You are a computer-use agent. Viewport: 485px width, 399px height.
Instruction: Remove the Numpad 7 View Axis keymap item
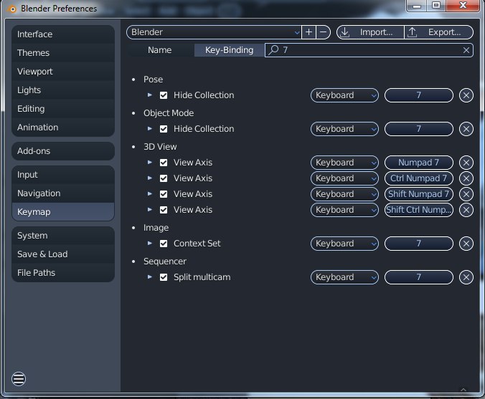[x=466, y=163]
